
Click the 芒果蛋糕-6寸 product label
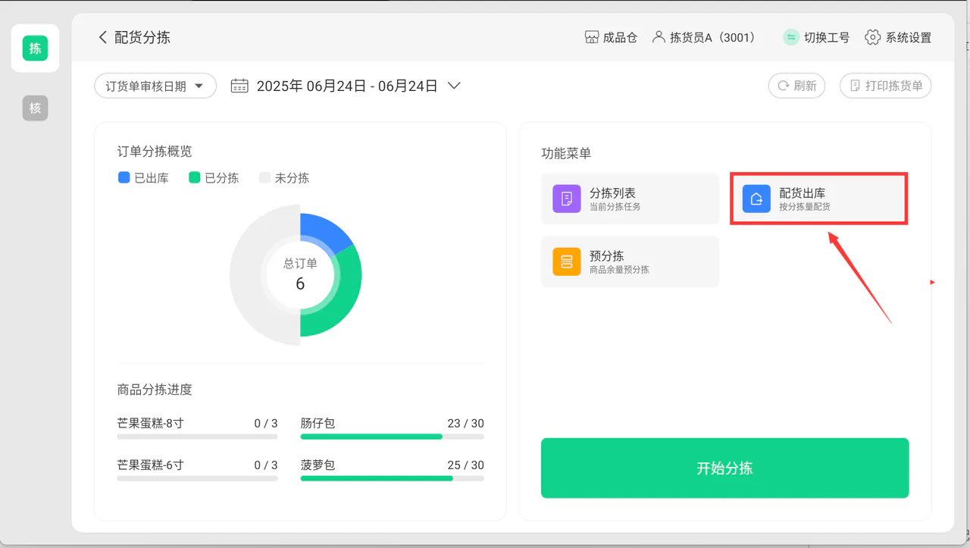click(x=150, y=465)
